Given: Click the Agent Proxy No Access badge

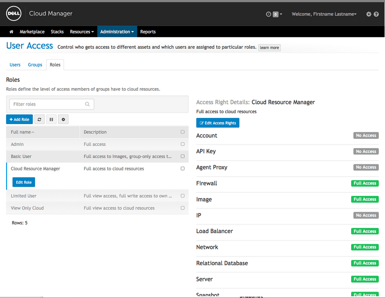Looking at the screenshot, I should point(366,167).
